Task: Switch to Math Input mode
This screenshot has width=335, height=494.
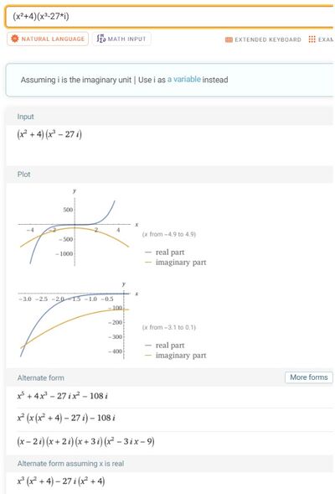Action: pos(121,39)
